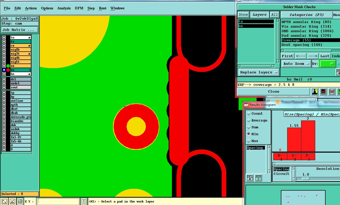Click the Close button in the Results viewer
Image resolution: width=340 pixels, height=205 pixels.
274,92
